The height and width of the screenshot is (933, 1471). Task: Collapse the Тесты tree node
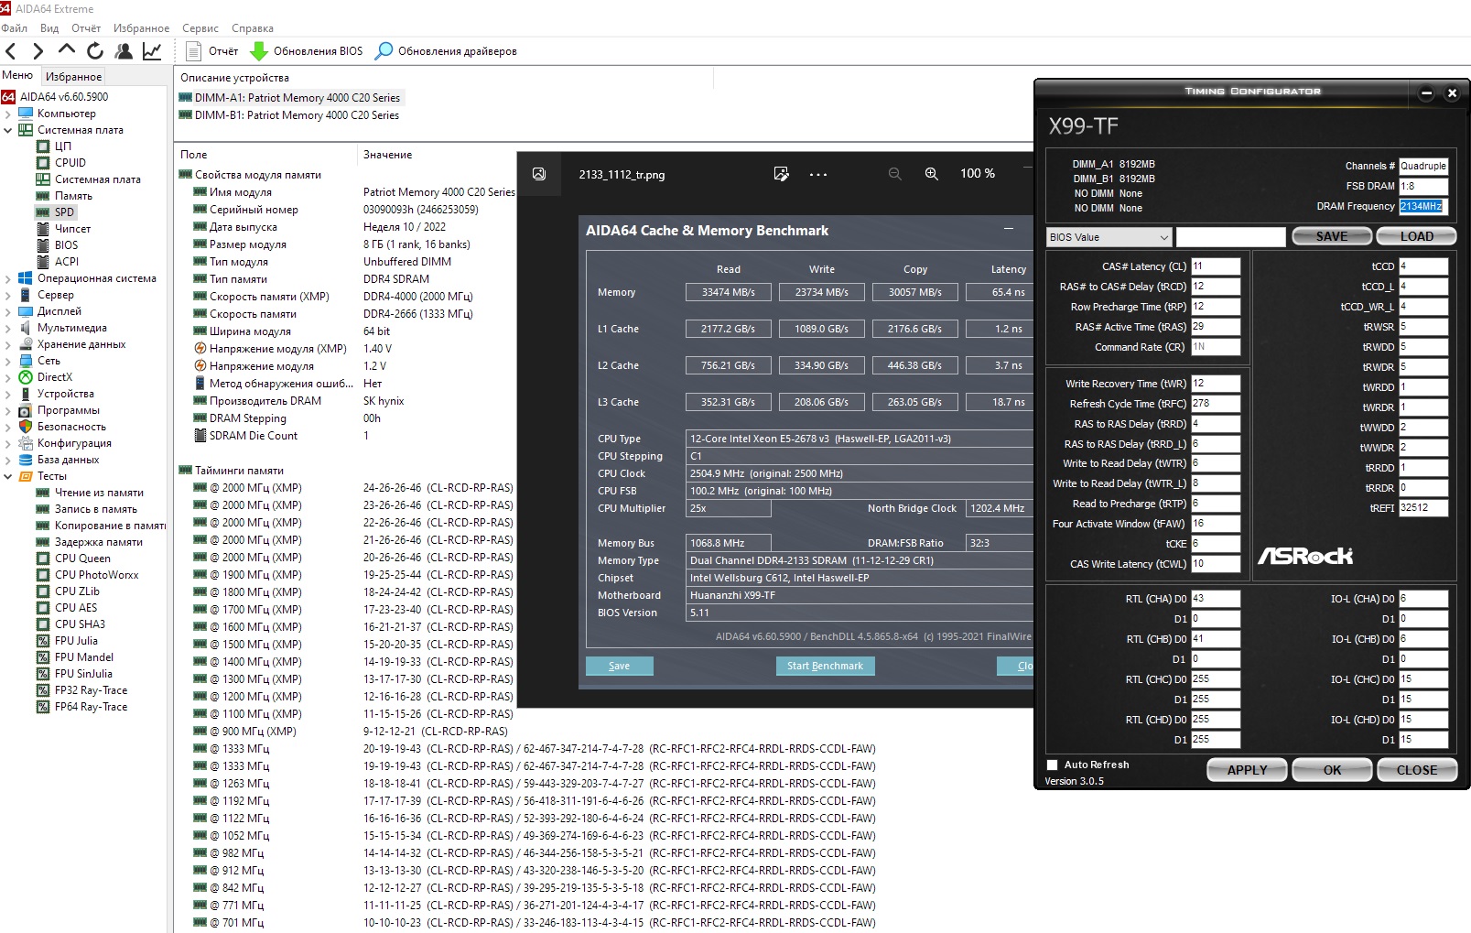coord(8,477)
